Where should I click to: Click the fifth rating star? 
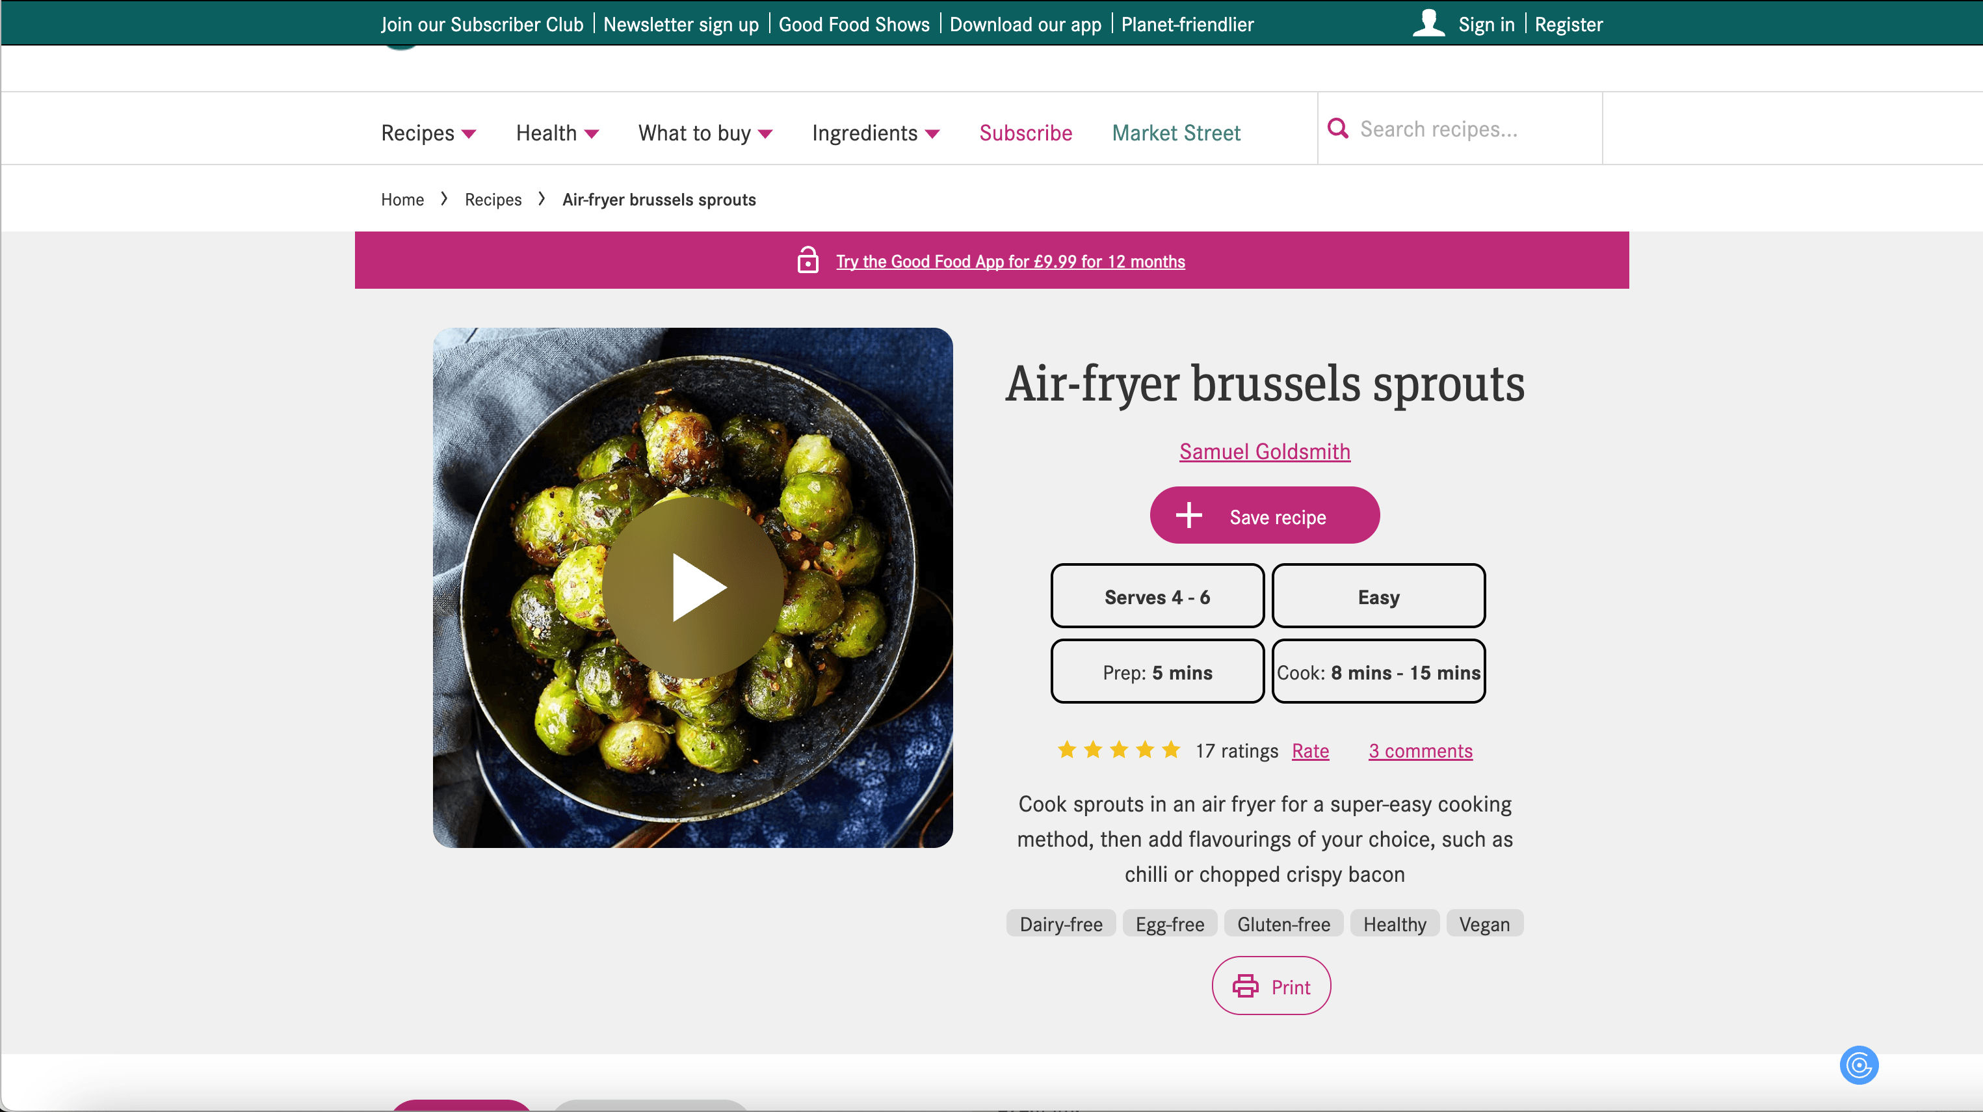click(1171, 749)
